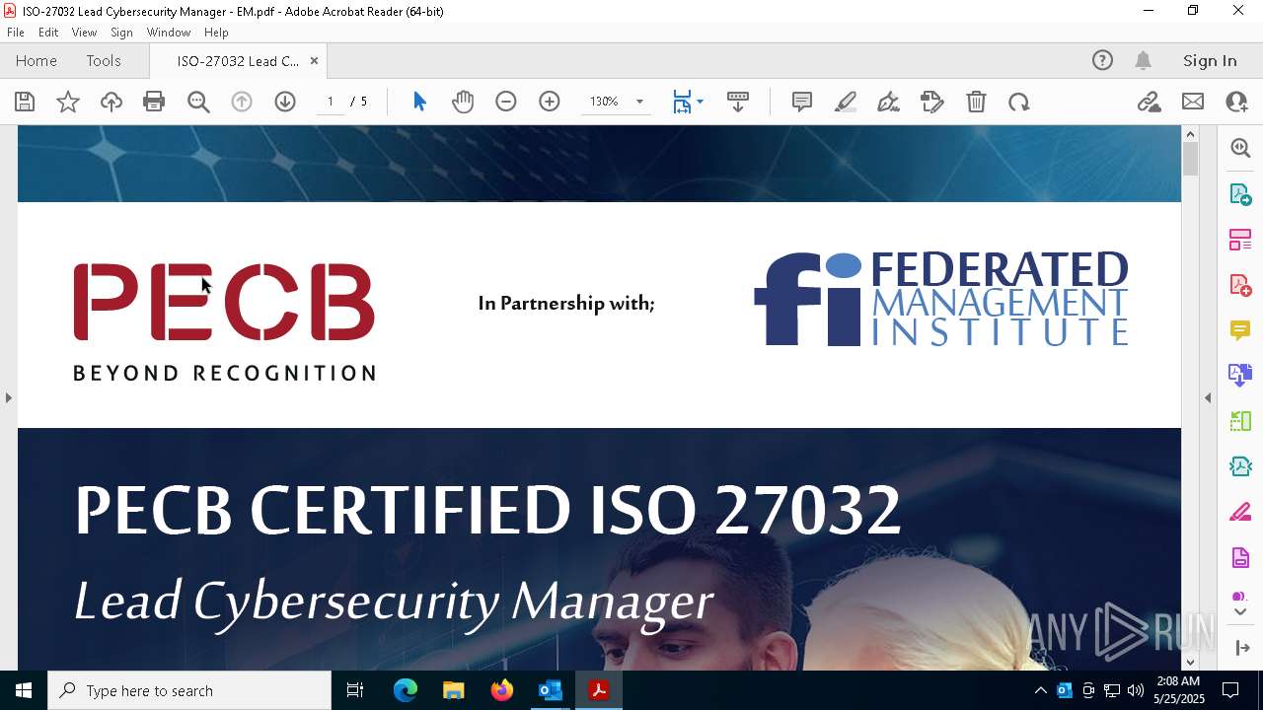The image size is (1263, 710).
Task: Click the Sign In button
Action: click(x=1210, y=60)
